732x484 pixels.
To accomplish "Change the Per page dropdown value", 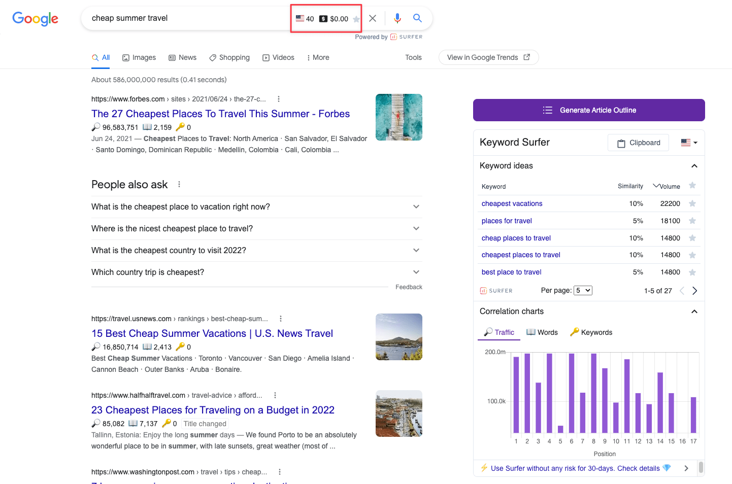I will tap(583, 291).
